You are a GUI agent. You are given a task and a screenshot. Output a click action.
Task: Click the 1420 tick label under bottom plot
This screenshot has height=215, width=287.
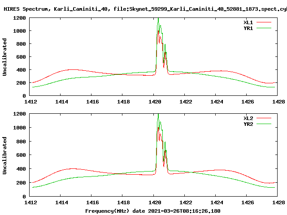click(155, 202)
